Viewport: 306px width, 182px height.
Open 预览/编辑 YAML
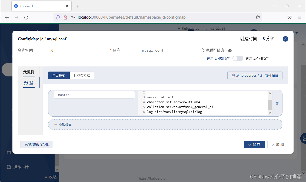coord(37,144)
